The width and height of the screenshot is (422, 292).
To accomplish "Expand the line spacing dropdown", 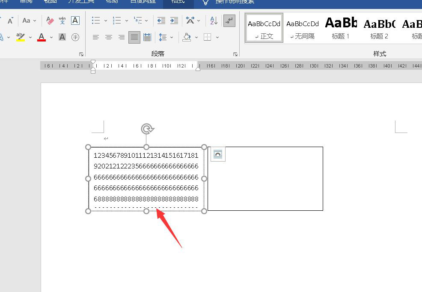I will click(172, 38).
